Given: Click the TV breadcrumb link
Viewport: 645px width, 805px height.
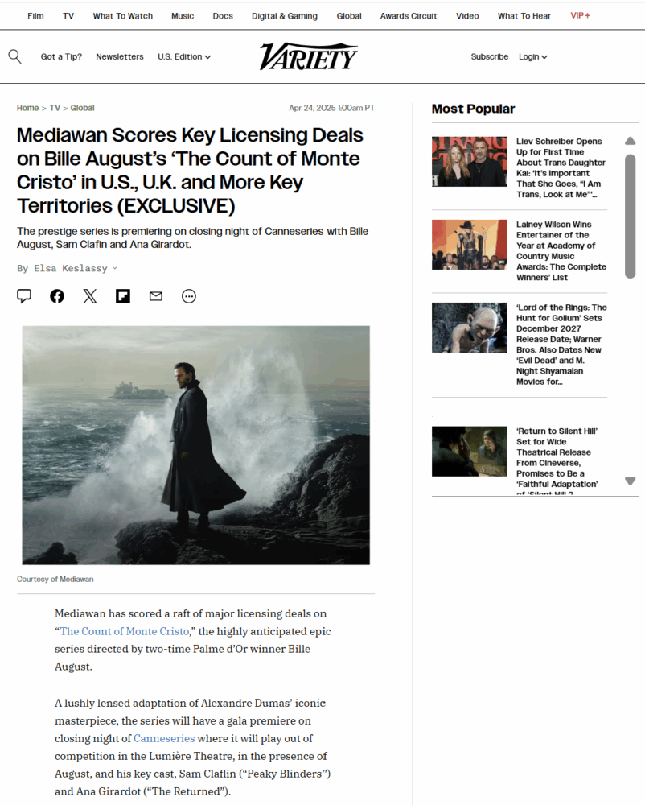Looking at the screenshot, I should pyautogui.click(x=55, y=108).
